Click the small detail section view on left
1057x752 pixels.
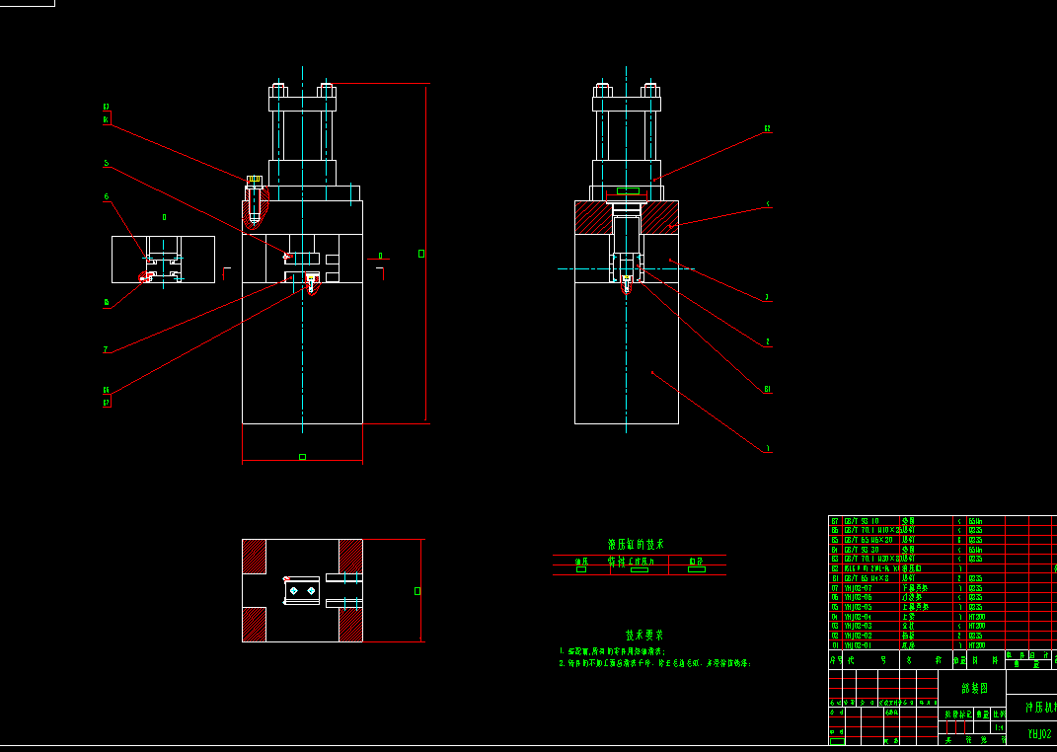pos(163,260)
